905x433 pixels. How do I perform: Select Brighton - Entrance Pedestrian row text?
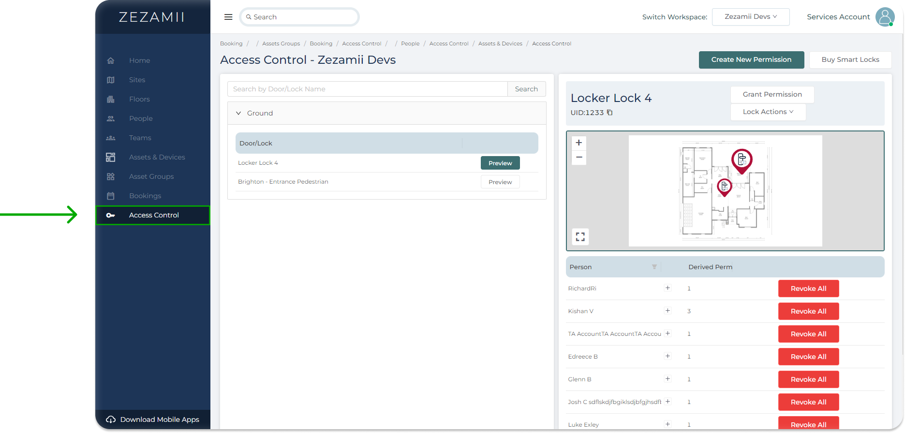(x=283, y=182)
